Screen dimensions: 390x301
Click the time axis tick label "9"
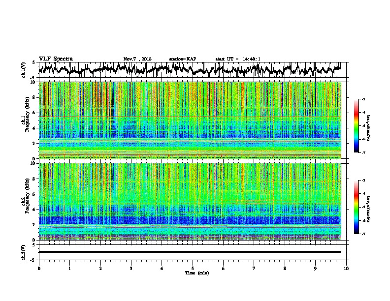click(315, 269)
